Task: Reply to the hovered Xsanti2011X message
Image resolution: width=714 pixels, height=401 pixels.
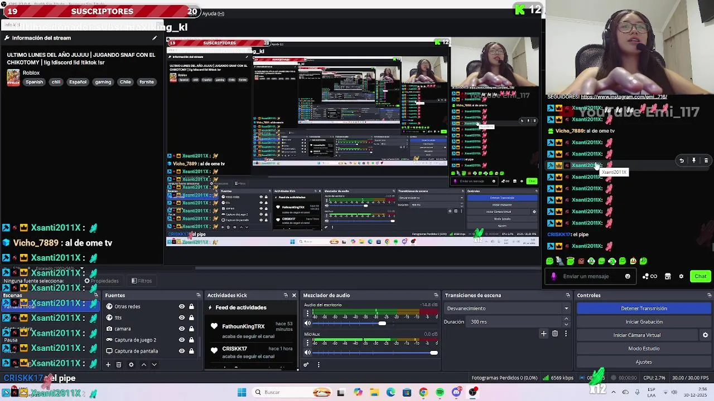Action: pyautogui.click(x=681, y=160)
